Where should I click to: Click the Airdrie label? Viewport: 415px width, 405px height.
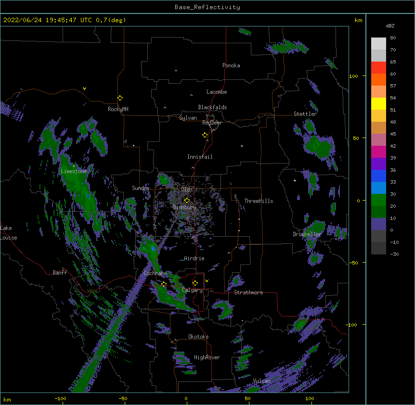194,258
